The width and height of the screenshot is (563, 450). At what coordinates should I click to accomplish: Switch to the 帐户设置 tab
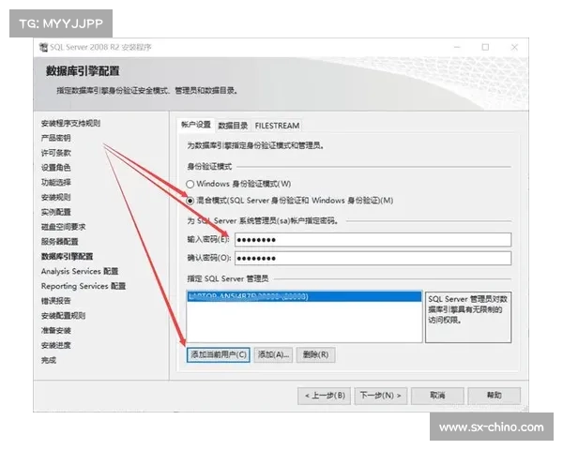tap(196, 125)
